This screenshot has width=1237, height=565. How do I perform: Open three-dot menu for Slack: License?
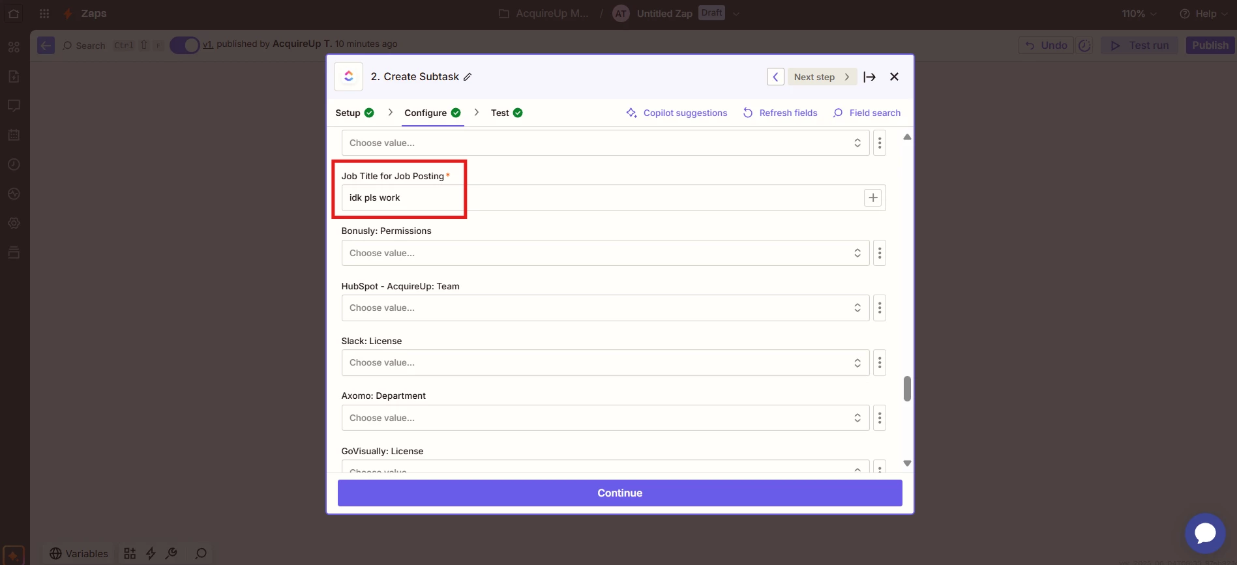880,362
